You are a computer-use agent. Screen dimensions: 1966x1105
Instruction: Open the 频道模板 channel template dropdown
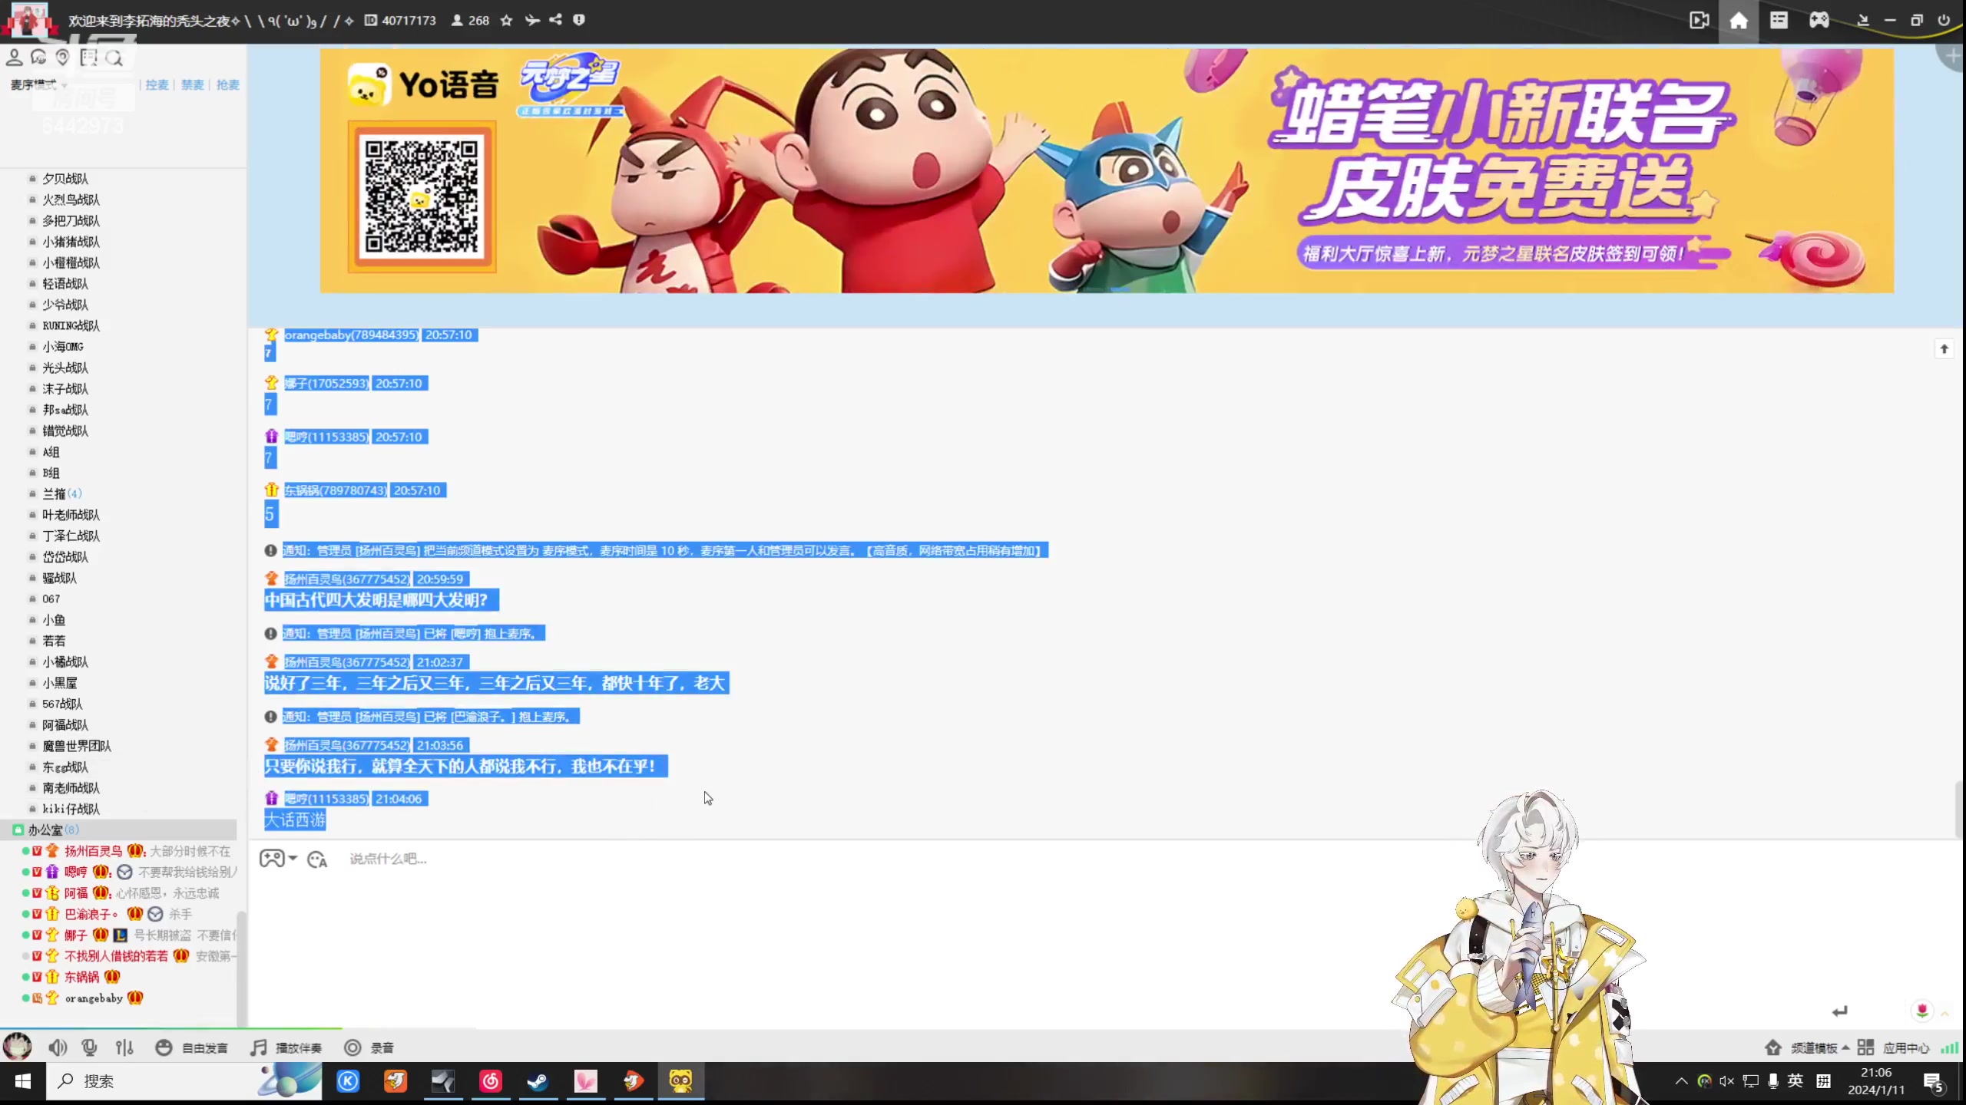pos(1806,1047)
